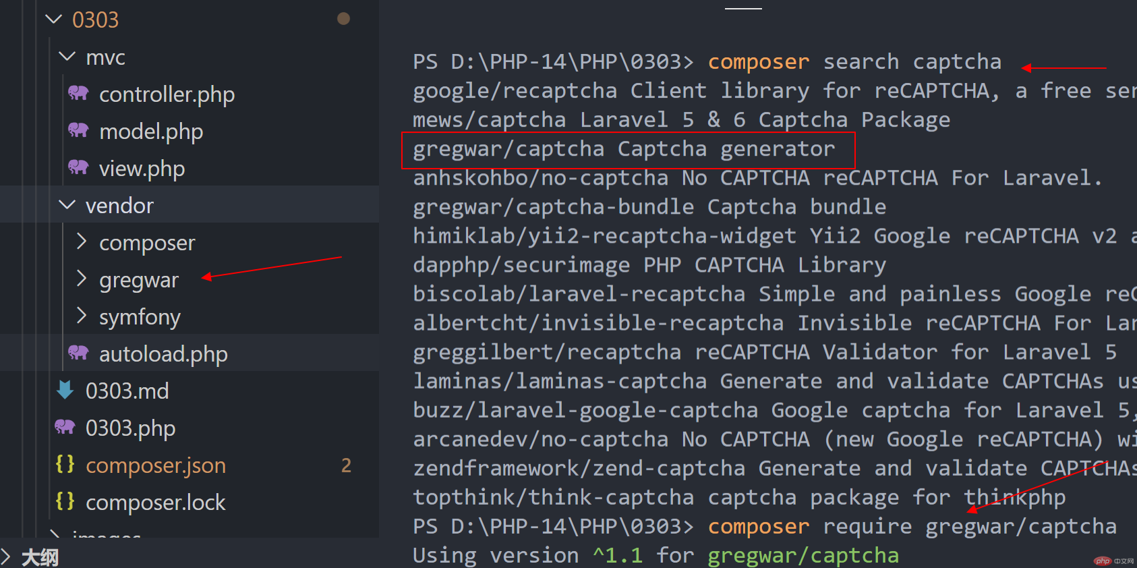Collapse the 0303 folder chevron
The height and width of the screenshot is (568, 1137).
[x=54, y=20]
